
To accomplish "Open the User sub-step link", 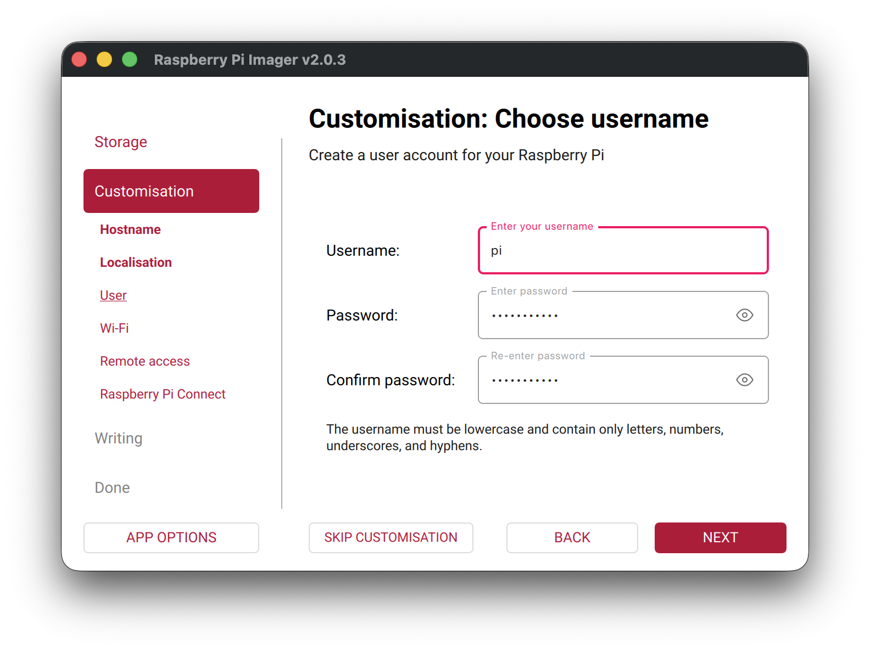I will pyautogui.click(x=113, y=295).
